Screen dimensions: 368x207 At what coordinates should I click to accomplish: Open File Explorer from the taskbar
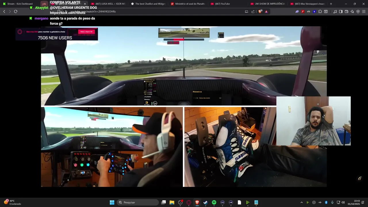pos(172,202)
